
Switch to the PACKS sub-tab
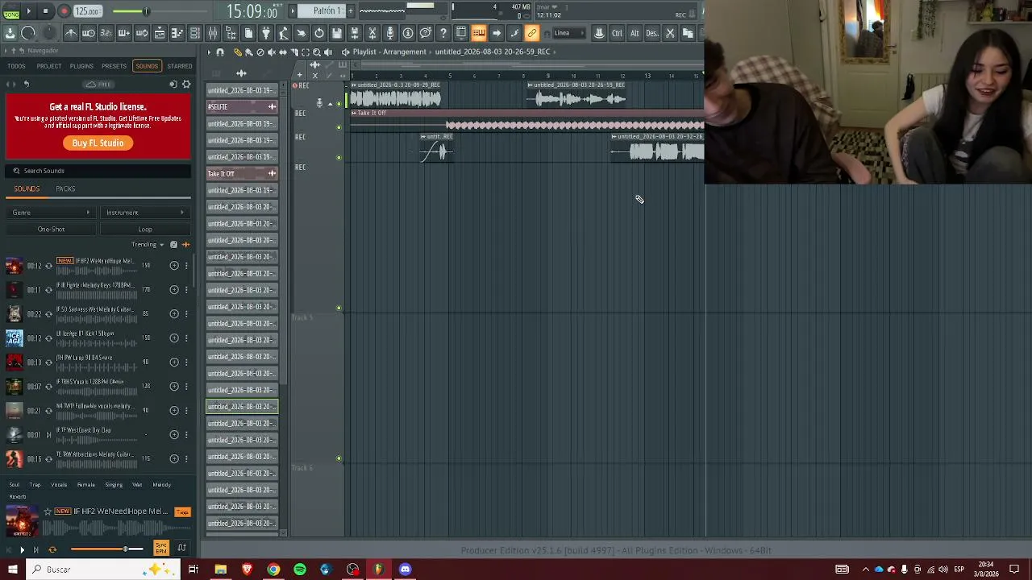click(x=65, y=189)
